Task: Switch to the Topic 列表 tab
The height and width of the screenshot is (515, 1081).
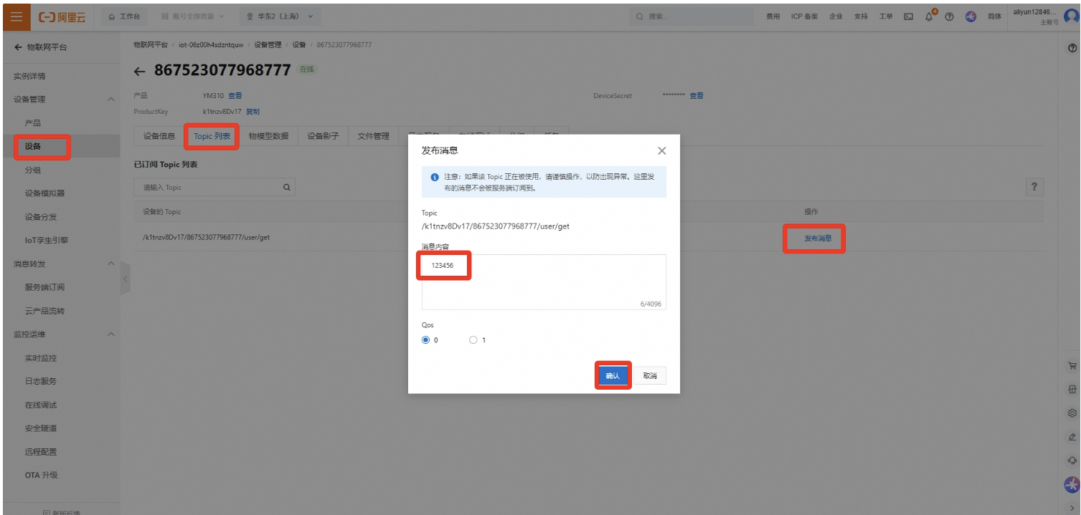Action: [x=212, y=136]
